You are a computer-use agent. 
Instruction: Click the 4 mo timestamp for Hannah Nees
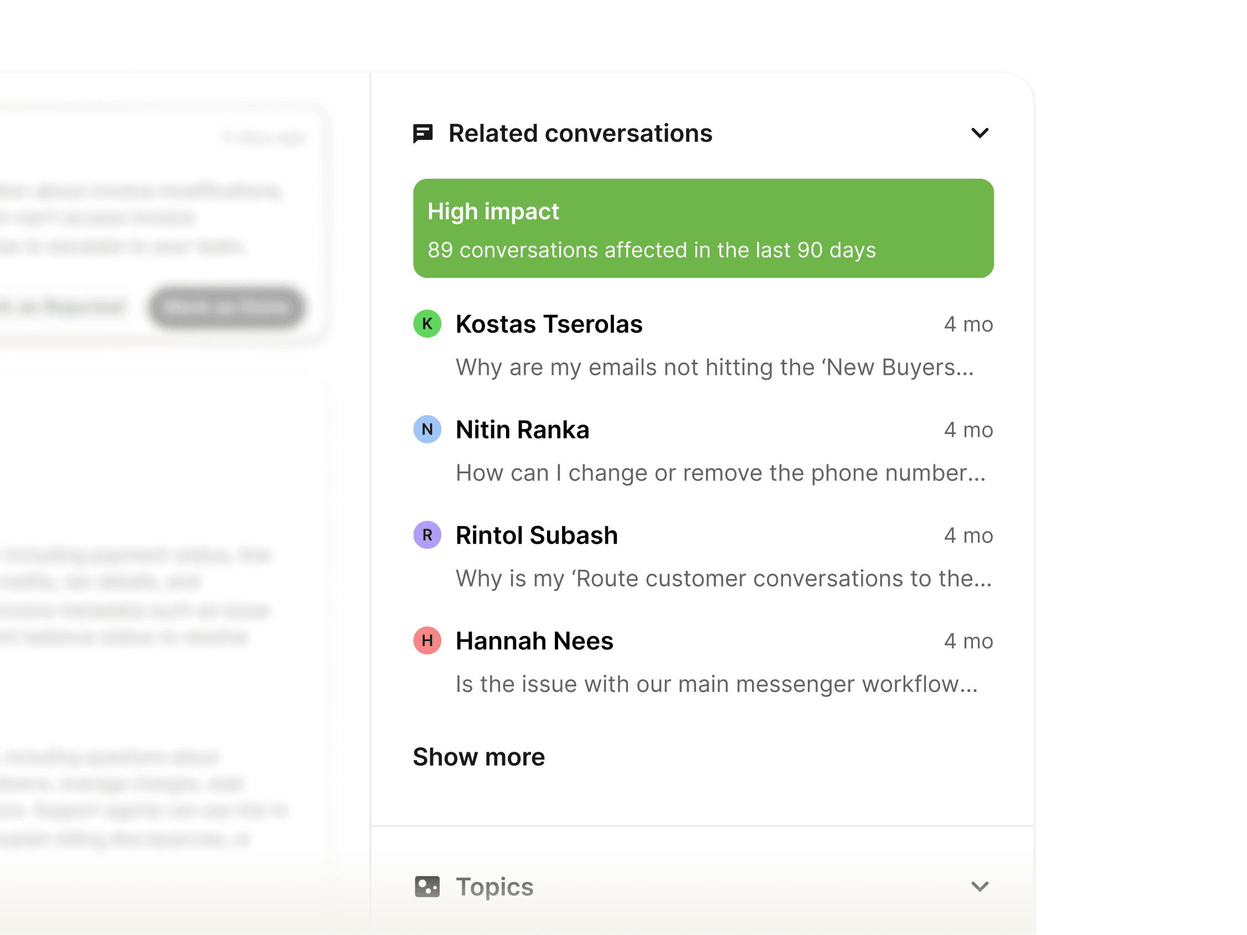(x=968, y=641)
